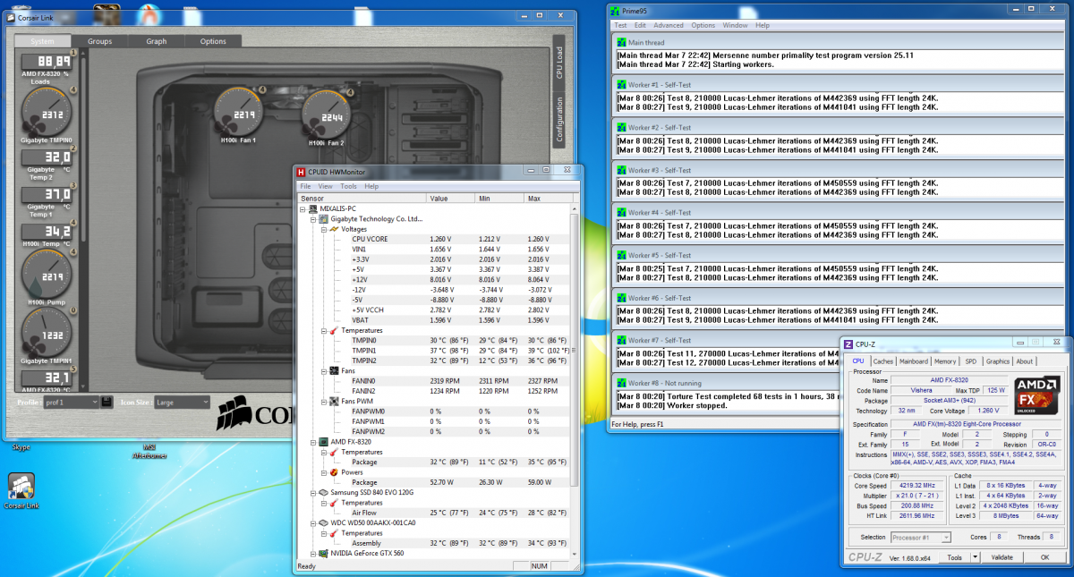The width and height of the screenshot is (1074, 577).
Task: Click the Gigabyte TMPIN1 fan gauge
Action: pyautogui.click(x=47, y=333)
